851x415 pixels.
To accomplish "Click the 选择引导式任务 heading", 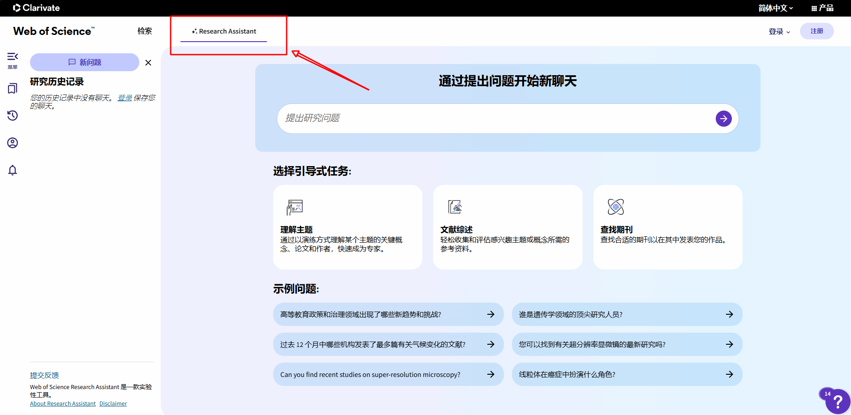I will point(312,171).
